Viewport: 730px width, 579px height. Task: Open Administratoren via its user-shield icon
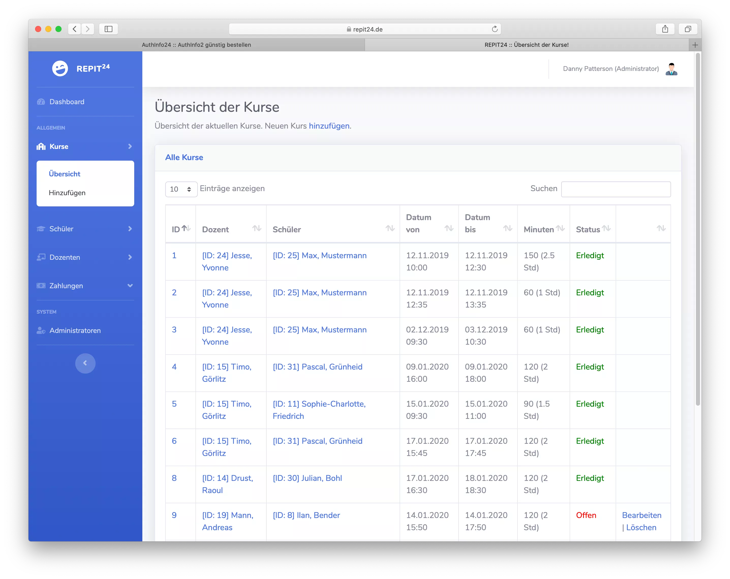tap(41, 330)
